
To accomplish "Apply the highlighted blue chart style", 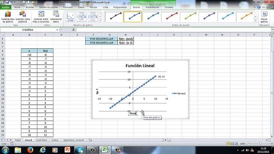I will (x=133, y=16).
